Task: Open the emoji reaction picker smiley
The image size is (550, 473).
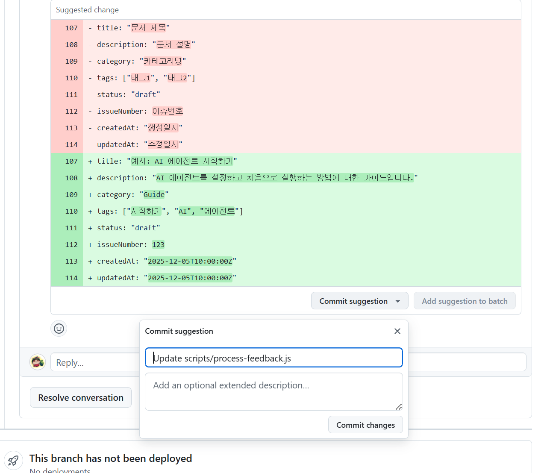Action: click(59, 329)
